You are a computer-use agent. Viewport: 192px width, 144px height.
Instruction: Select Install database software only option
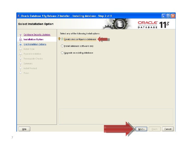62,46
